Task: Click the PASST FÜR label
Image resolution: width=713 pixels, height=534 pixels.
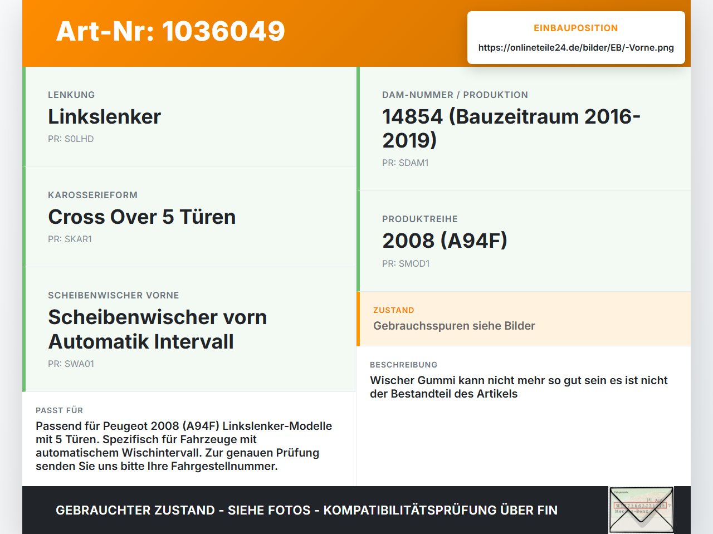Action: tap(59, 410)
